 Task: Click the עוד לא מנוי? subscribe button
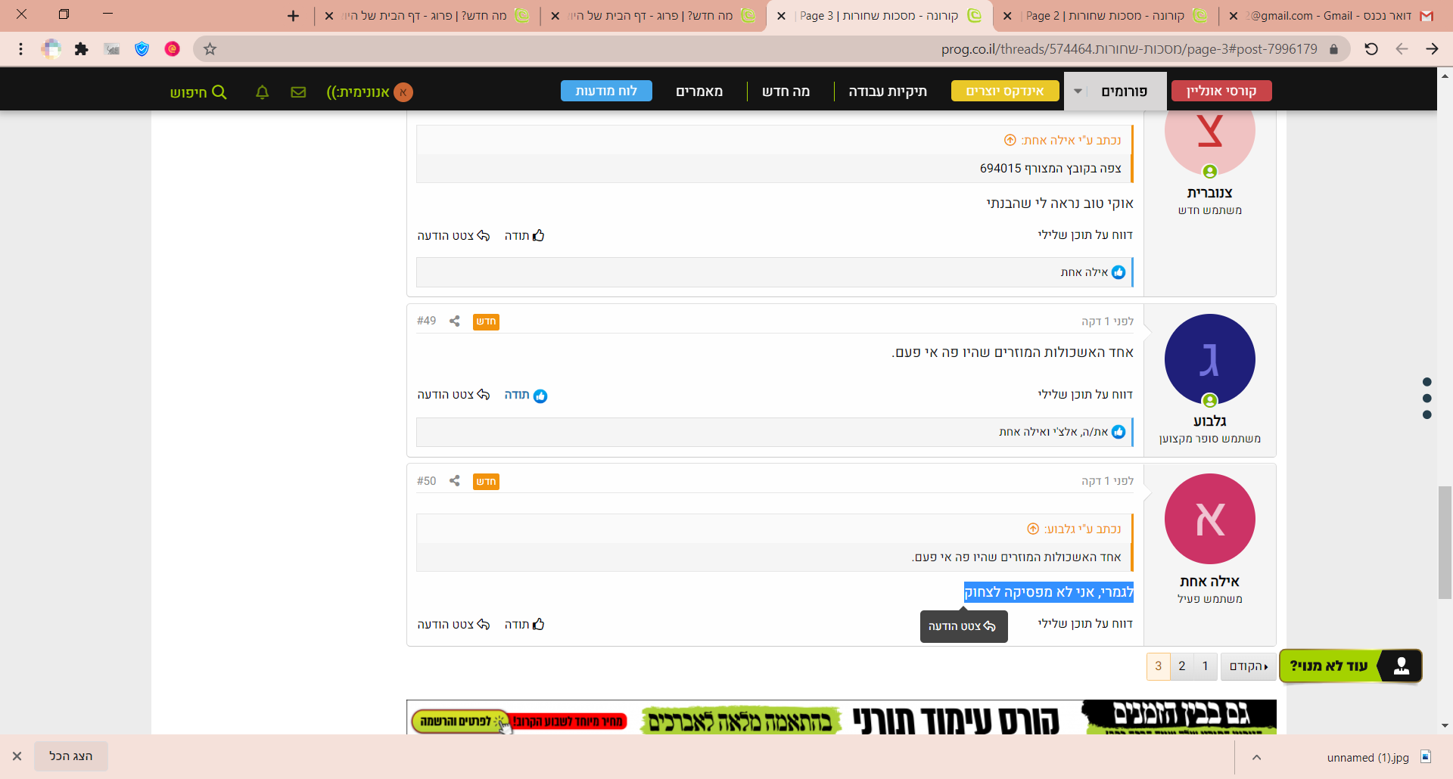pos(1351,666)
